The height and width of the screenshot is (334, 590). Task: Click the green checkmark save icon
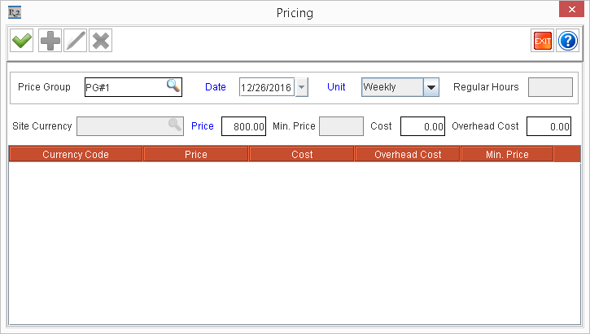pyautogui.click(x=22, y=41)
